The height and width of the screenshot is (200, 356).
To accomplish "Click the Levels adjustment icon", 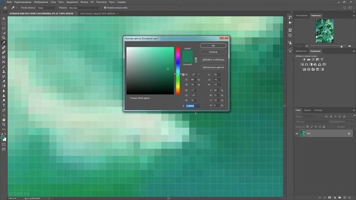I will (x=309, y=59).
